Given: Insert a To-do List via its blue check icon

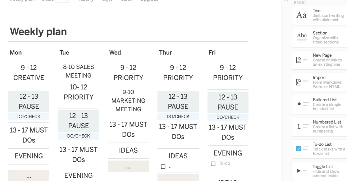Looking at the screenshot, I should coord(299,149).
